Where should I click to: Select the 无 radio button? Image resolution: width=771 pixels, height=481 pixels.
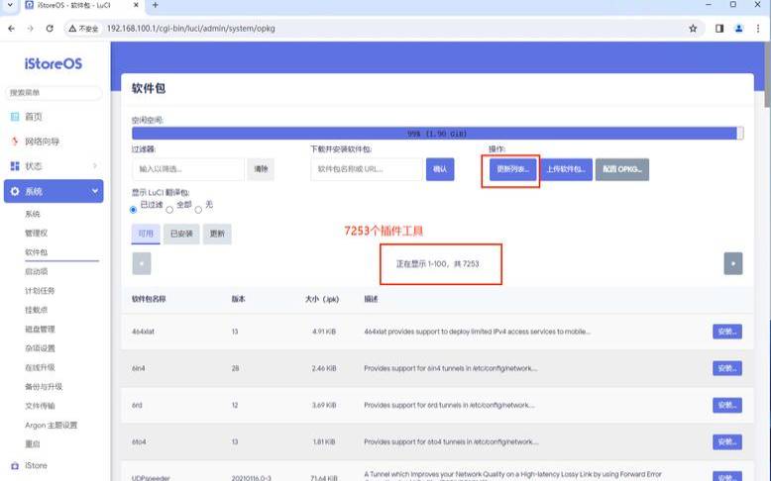coord(198,209)
